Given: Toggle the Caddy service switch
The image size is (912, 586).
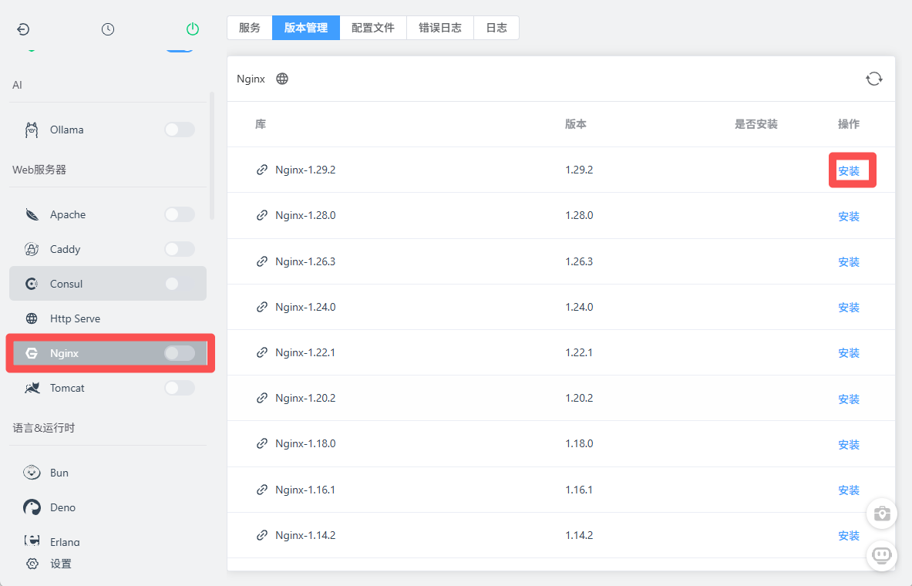Looking at the screenshot, I should pos(179,249).
